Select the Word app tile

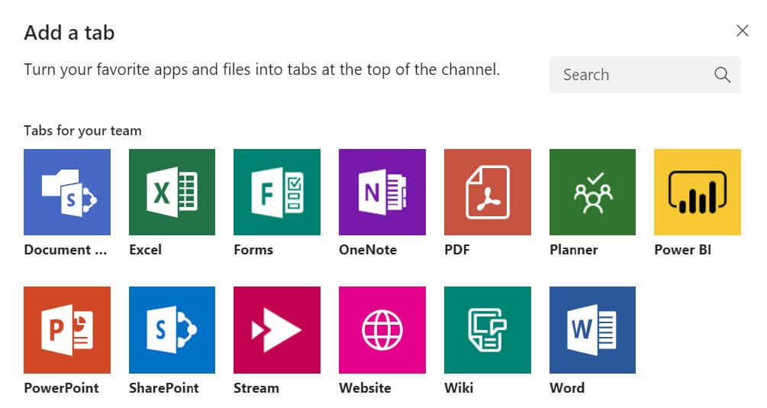point(592,330)
